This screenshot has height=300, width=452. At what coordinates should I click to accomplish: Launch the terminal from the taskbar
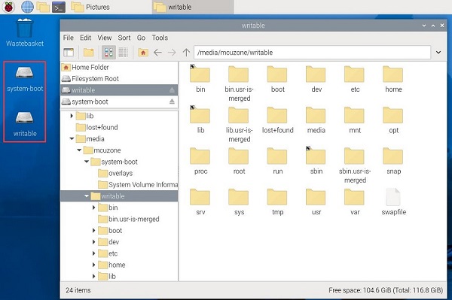tap(59, 7)
